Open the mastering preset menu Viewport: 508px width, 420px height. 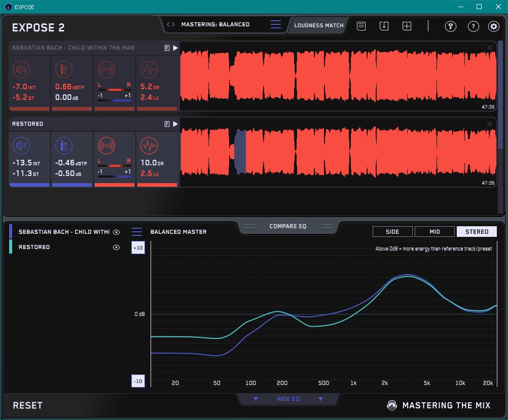pos(276,24)
